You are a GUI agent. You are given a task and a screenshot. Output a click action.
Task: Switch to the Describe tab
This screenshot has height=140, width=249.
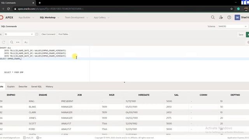[23, 86]
